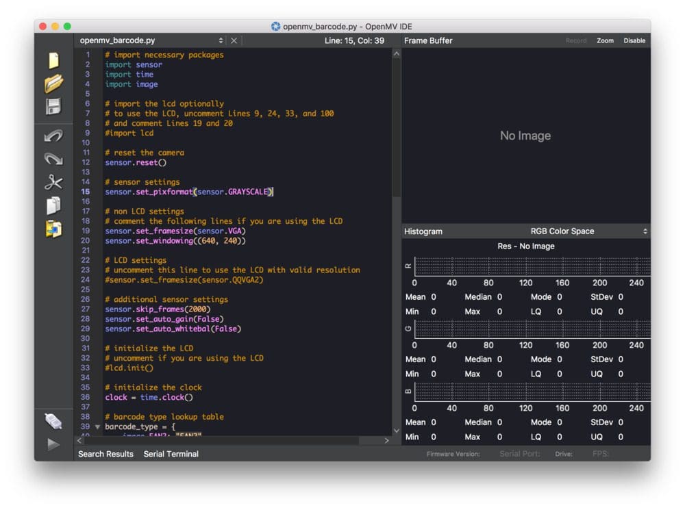Close the openmv_barcode.py editor tab
Image resolution: width=685 pixels, height=510 pixels.
(234, 40)
